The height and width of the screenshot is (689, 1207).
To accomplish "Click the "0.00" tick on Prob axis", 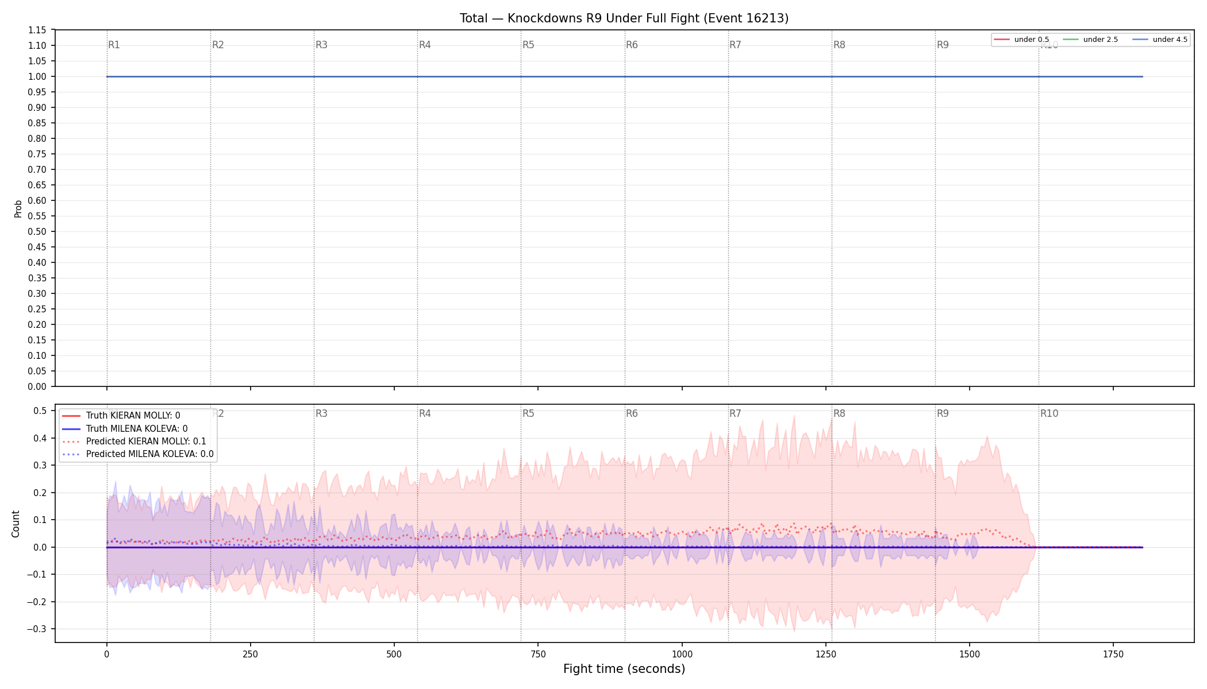I will [37, 386].
